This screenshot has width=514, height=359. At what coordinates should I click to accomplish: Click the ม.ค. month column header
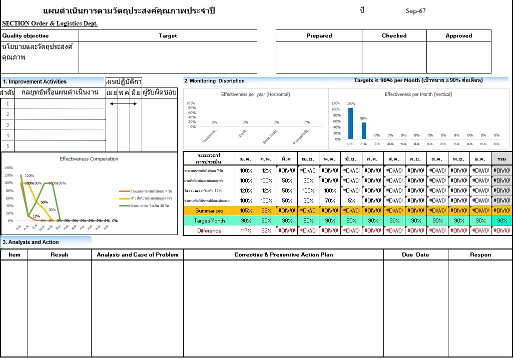pos(246,159)
